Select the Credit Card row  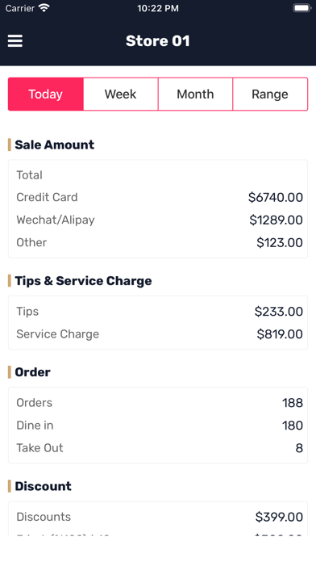(158, 197)
